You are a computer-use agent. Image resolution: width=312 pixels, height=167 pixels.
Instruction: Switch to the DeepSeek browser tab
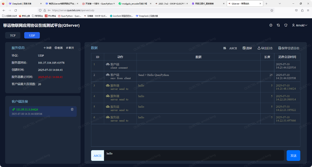(x=25, y=4)
